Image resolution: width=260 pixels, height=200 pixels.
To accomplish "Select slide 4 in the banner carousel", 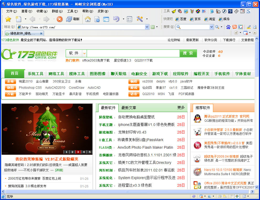I will point(84,152).
